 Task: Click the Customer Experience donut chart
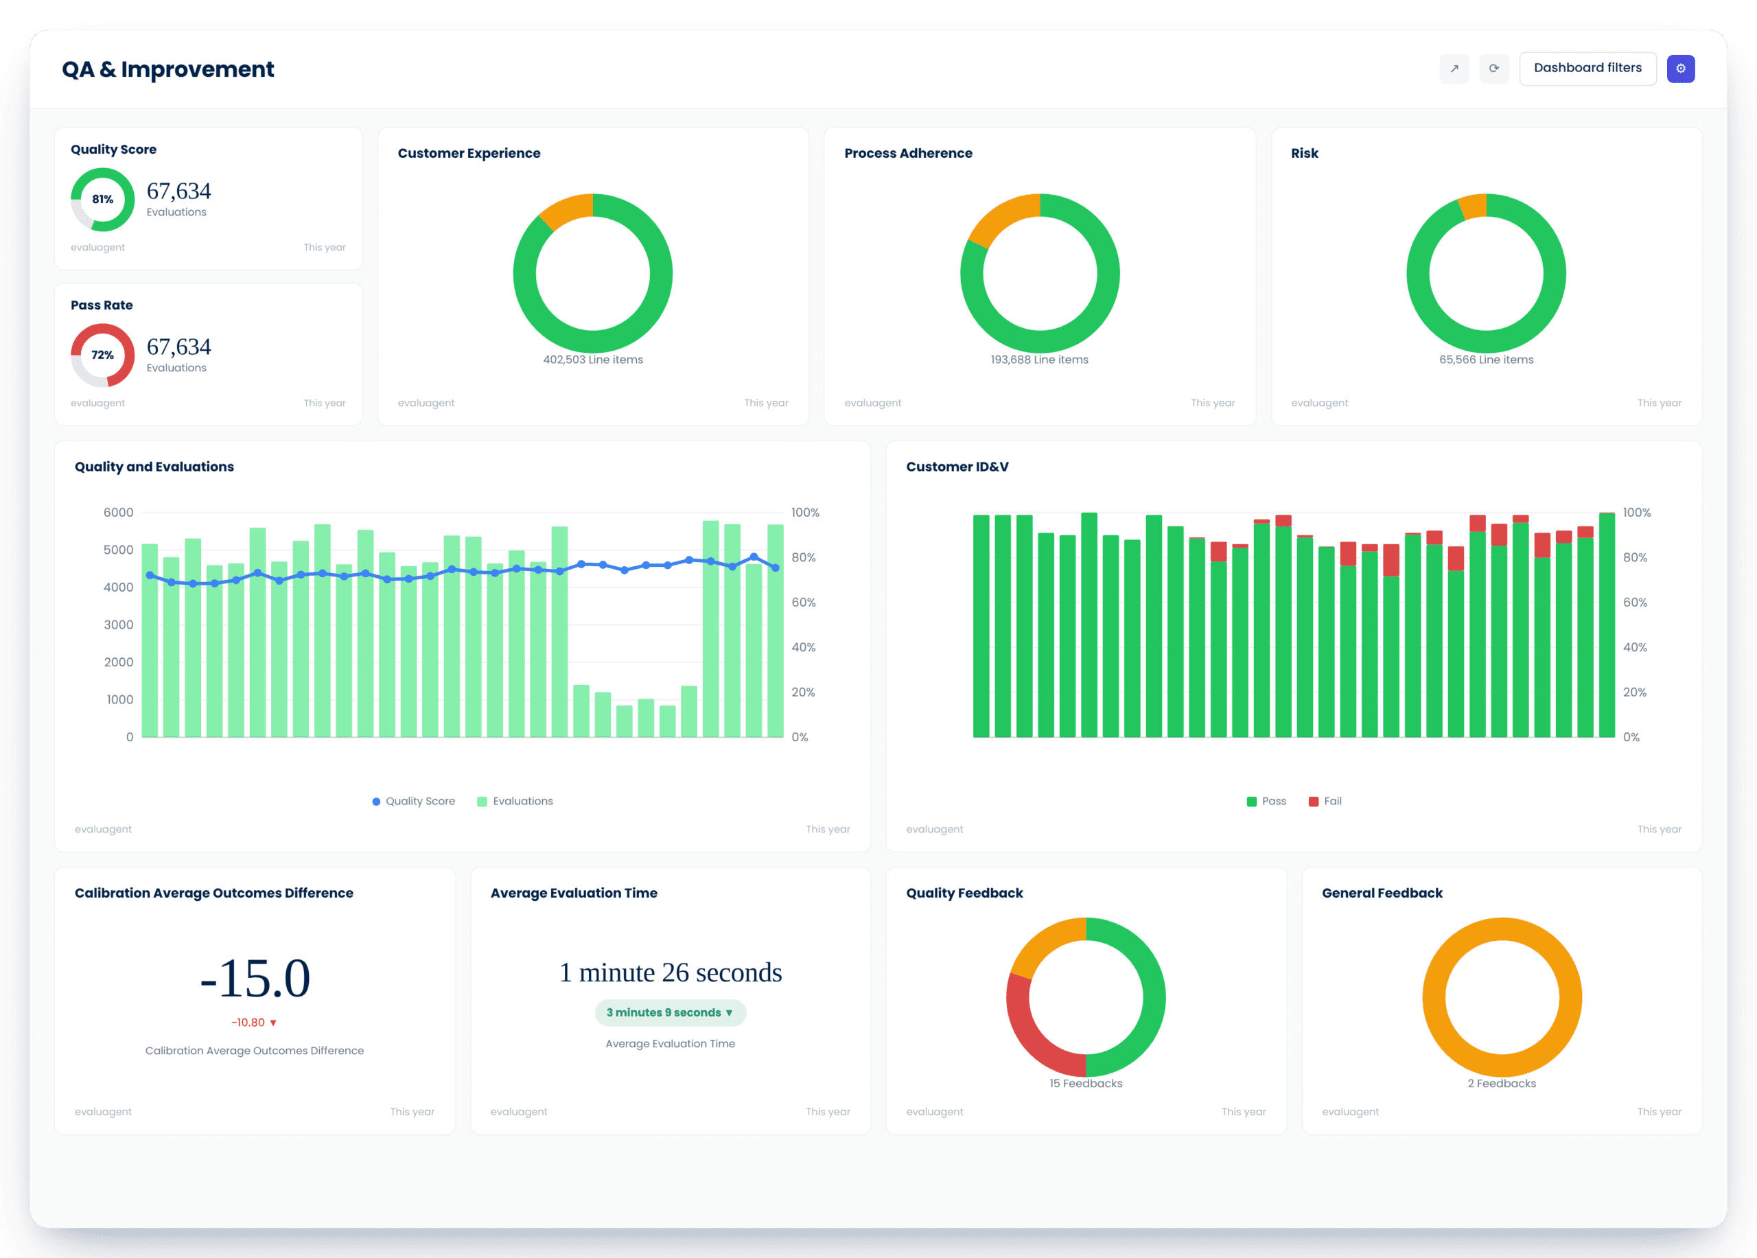point(592,272)
